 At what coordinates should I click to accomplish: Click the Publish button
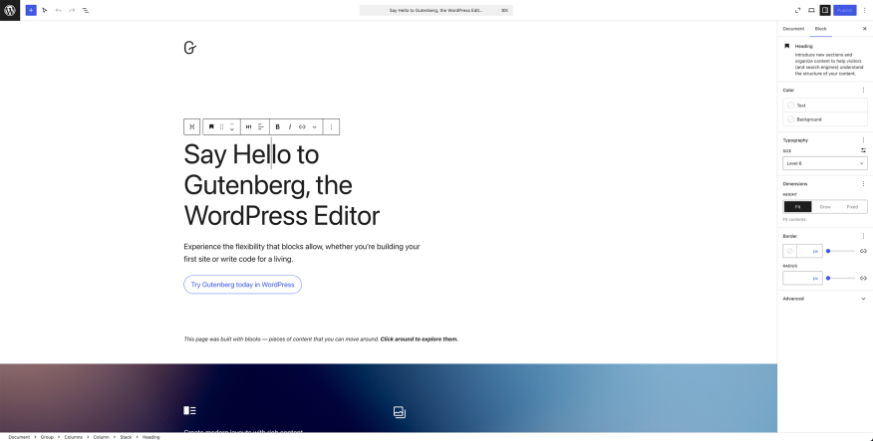coord(845,10)
